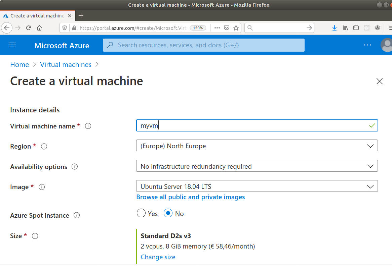Open the Azure portal hamburger menu

tap(12, 45)
